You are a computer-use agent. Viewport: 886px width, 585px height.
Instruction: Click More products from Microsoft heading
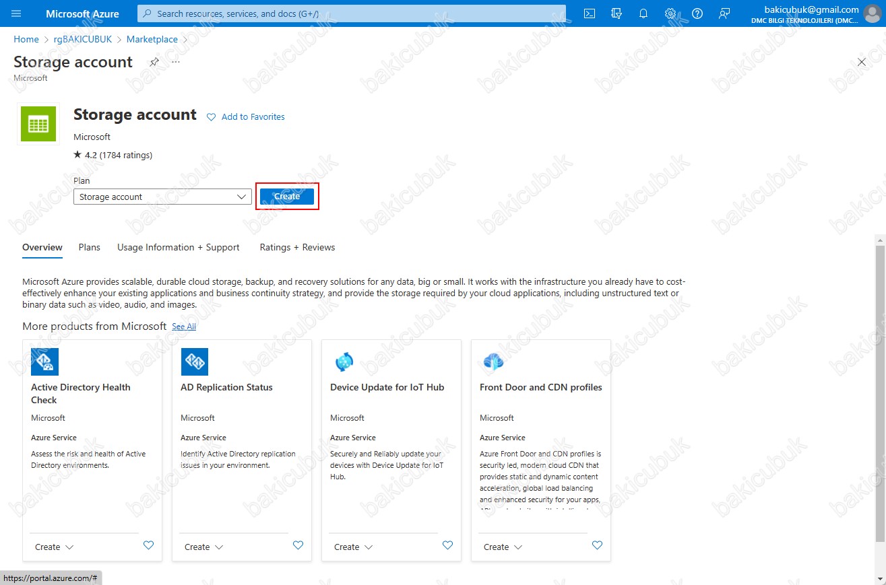(94, 326)
